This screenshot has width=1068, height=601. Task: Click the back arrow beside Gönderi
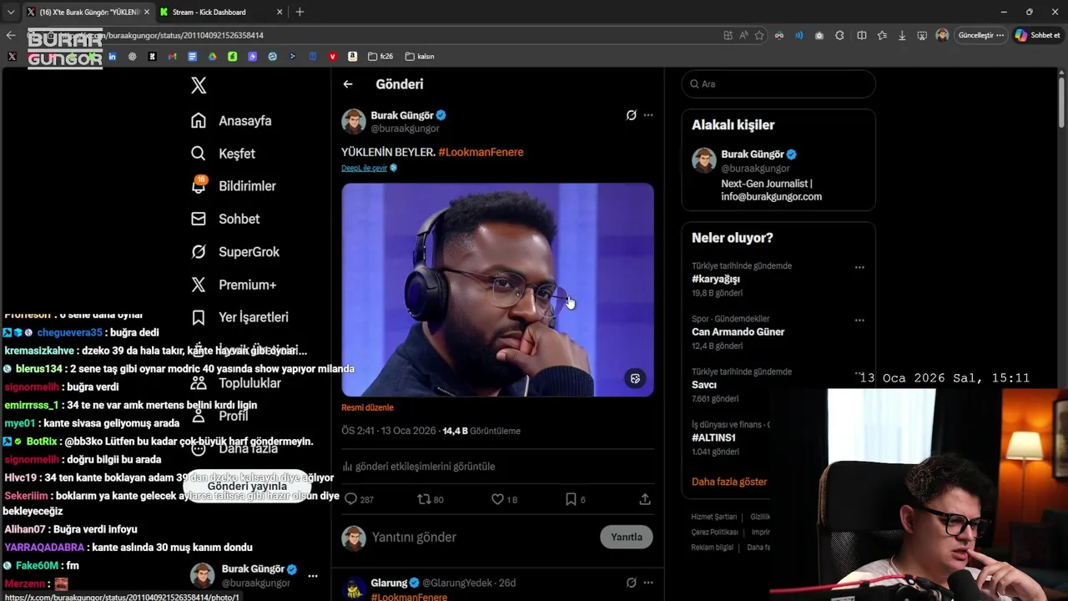click(x=348, y=84)
